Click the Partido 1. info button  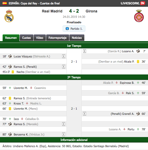pyautogui.click(x=74, y=29)
